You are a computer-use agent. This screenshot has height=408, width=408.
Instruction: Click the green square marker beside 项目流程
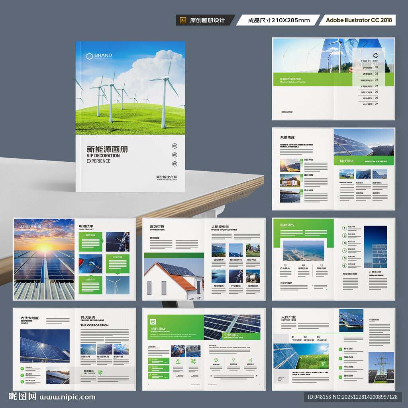click(x=340, y=367)
